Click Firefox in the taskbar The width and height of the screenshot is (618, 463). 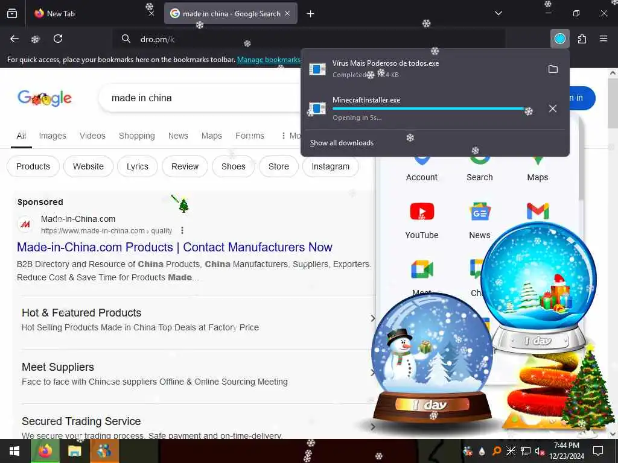tap(45, 451)
